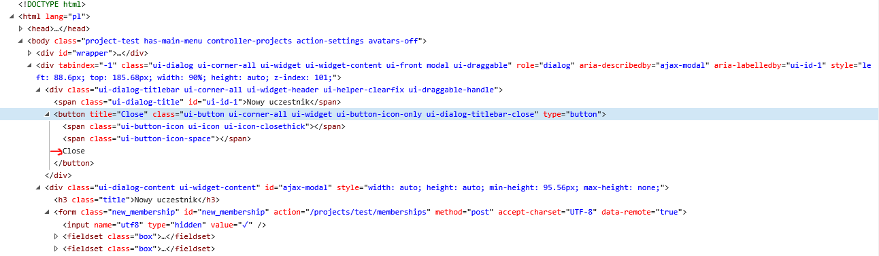Expand the collapsed head element
Viewport: 879px width, 256px height.
point(21,29)
